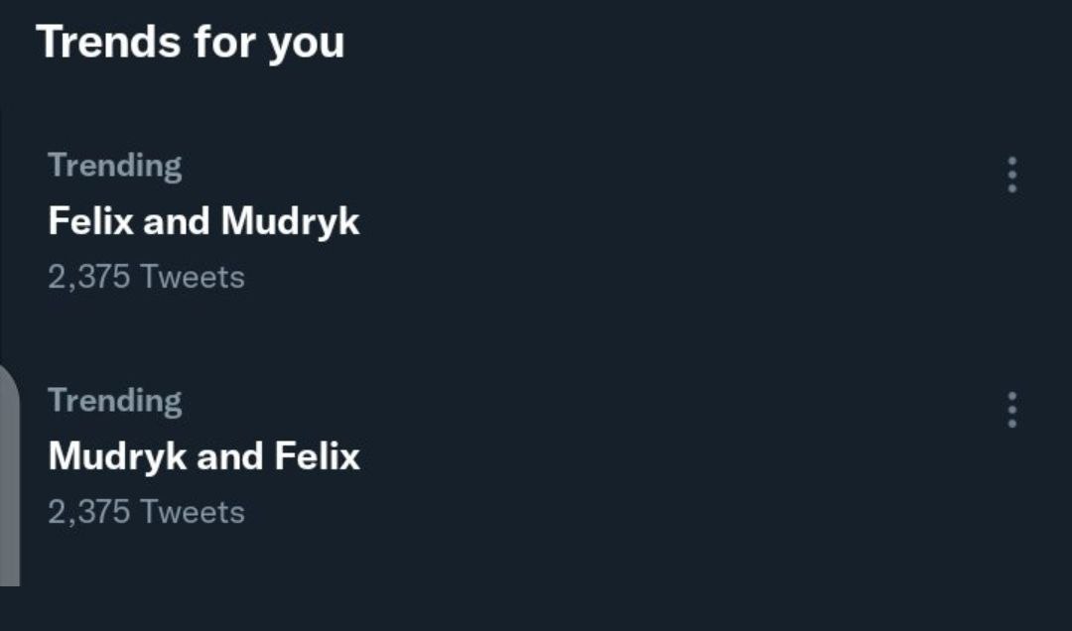
Task: Open more options for Felix and Mudryk trend
Action: (1011, 175)
